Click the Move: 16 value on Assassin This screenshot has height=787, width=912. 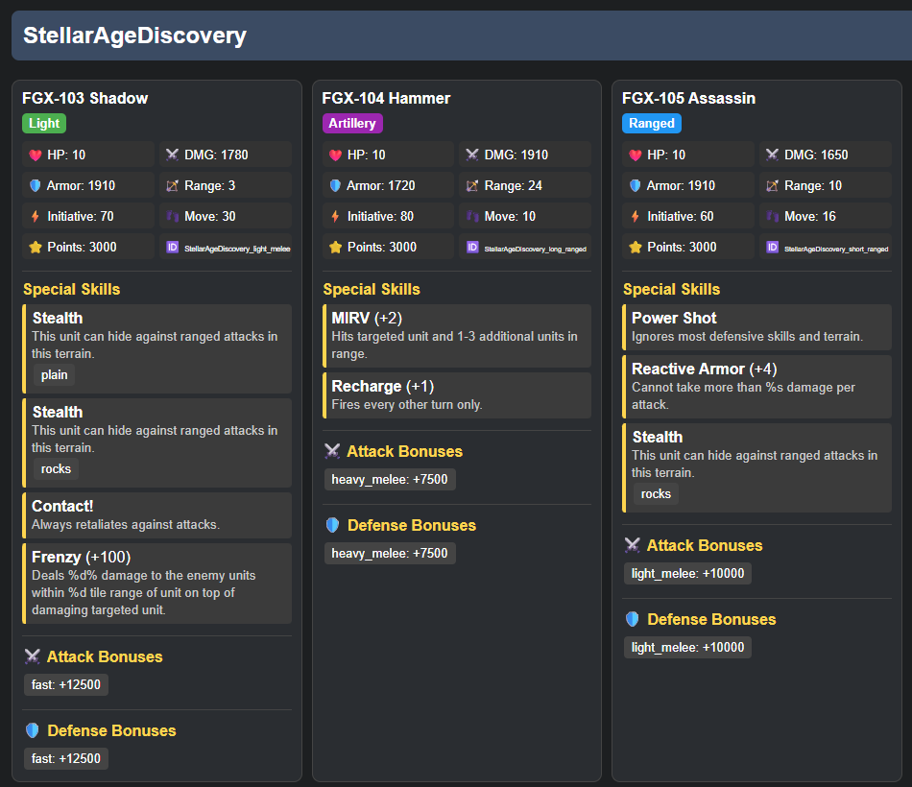coord(809,216)
